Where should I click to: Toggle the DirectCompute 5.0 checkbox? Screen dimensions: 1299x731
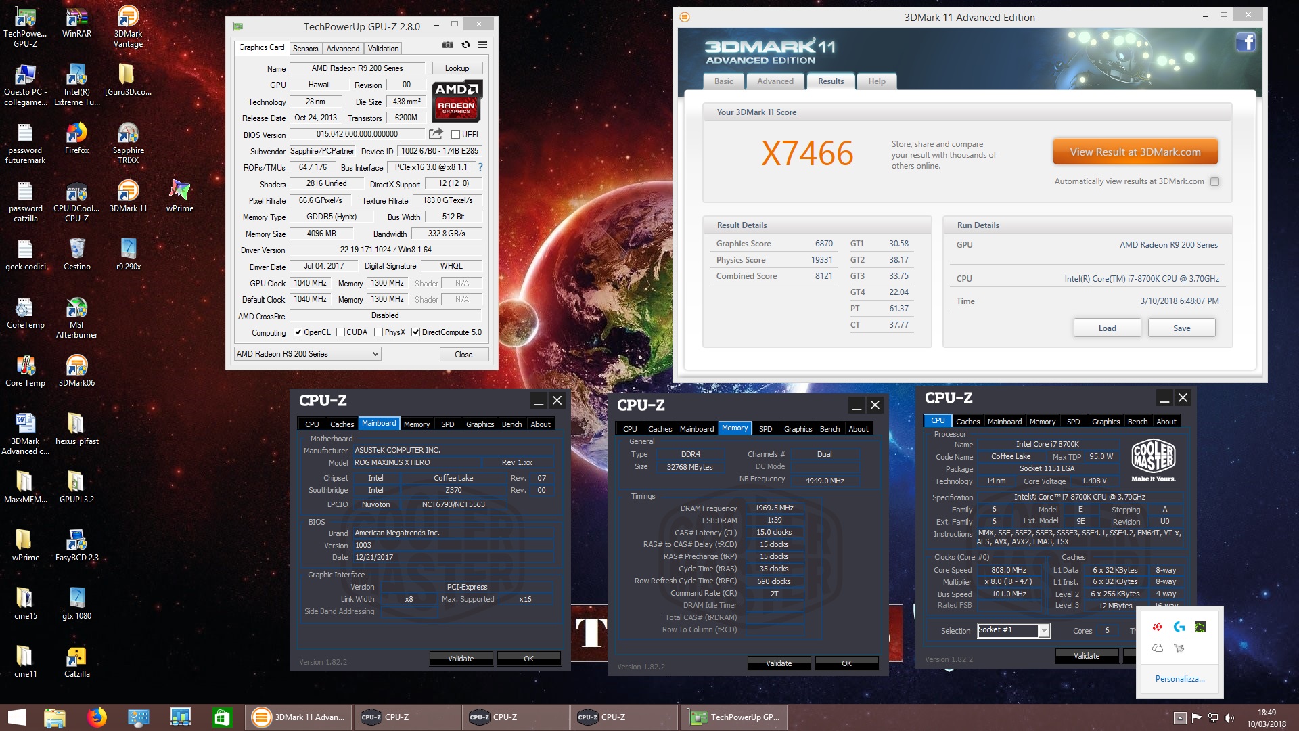tap(416, 332)
